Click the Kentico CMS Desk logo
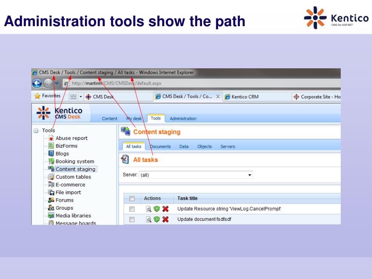The width and height of the screenshot is (372, 279). tap(59, 113)
